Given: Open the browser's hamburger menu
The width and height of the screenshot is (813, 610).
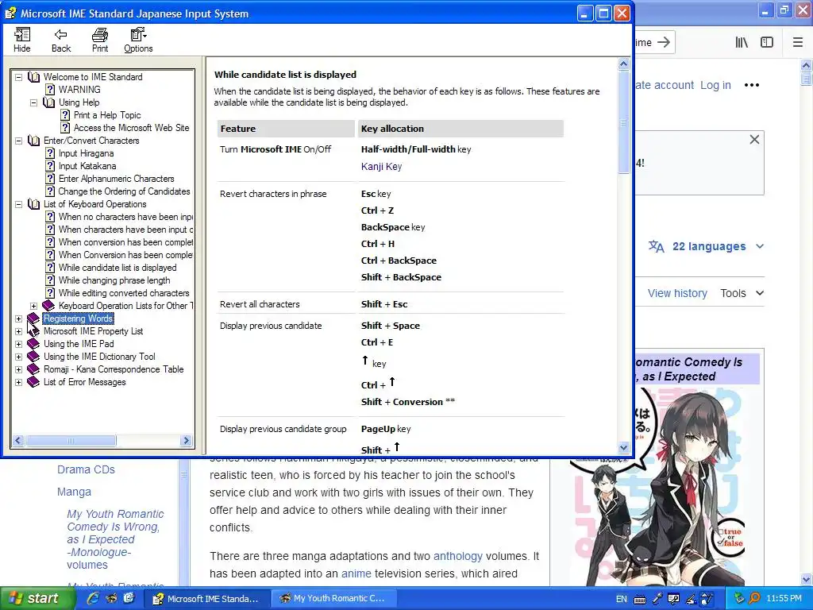Looking at the screenshot, I should point(798,43).
